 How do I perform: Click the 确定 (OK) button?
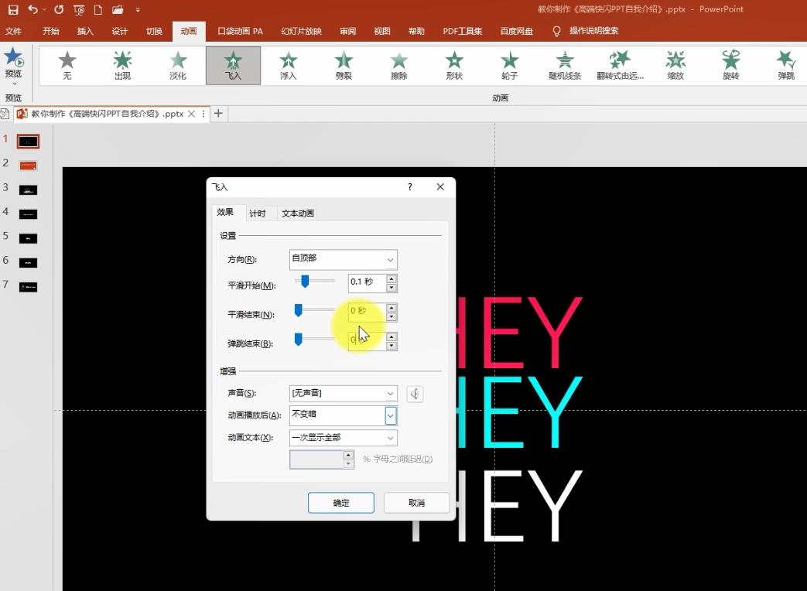340,502
